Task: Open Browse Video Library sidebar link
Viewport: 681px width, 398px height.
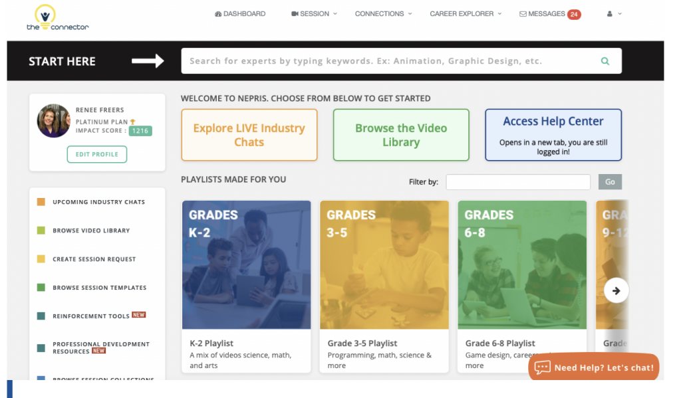Action: click(91, 231)
